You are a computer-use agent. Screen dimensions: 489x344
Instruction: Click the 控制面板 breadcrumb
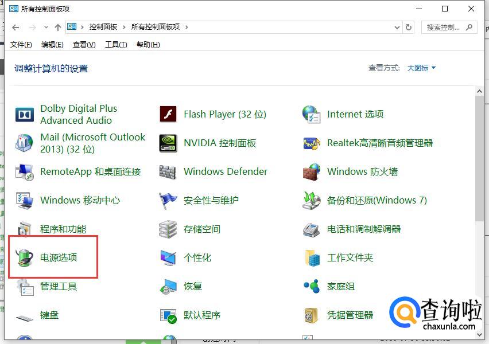pos(103,27)
